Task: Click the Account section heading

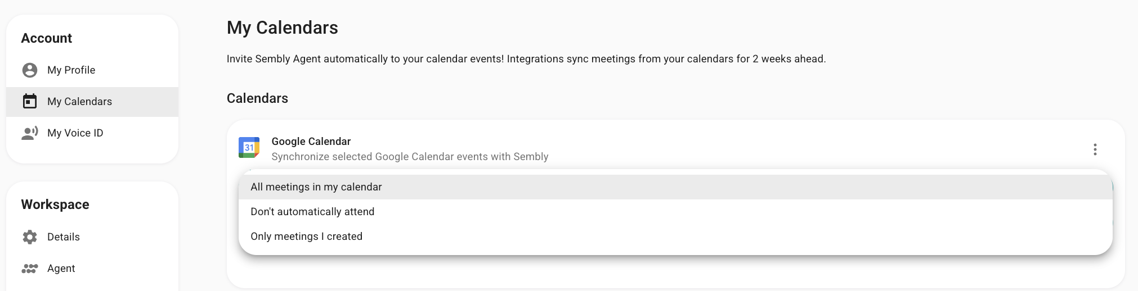Action: pos(47,38)
